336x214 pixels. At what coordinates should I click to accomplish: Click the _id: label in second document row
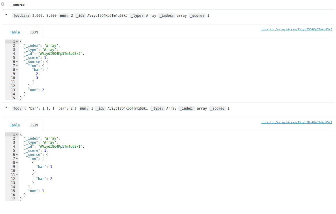pyautogui.click(x=101, y=108)
